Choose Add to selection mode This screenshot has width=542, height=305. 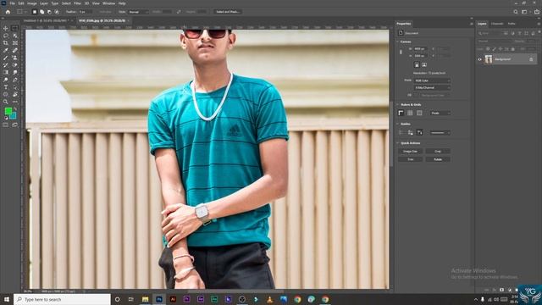[x=41, y=12]
